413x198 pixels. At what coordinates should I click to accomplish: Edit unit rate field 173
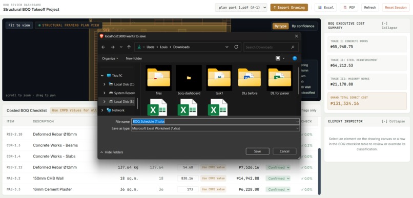tap(188, 189)
